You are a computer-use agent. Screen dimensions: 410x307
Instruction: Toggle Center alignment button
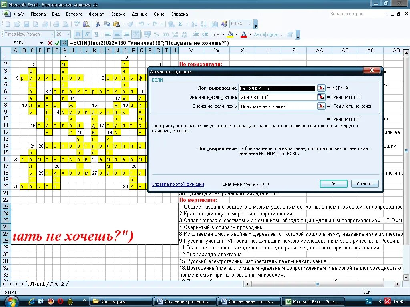[117, 34]
